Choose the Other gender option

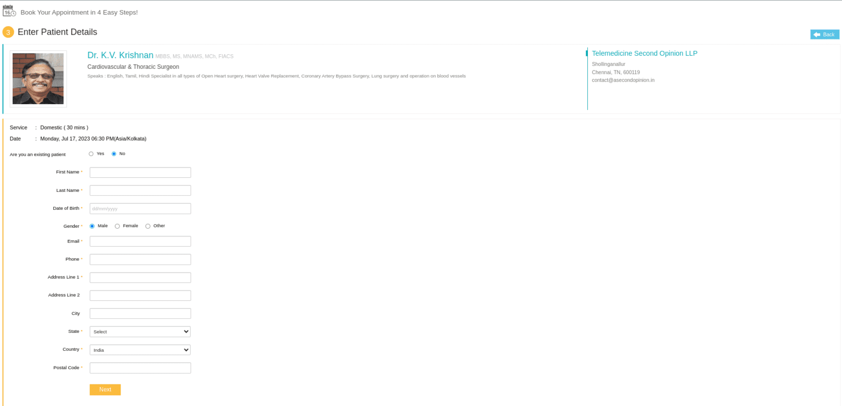tap(148, 226)
